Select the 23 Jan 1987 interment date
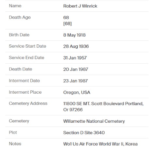Image resolution: width=150 pixels, height=153 pixels. pos(75,81)
